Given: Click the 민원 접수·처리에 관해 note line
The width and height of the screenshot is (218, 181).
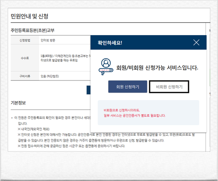Looking at the screenshot, I should 71,146.
